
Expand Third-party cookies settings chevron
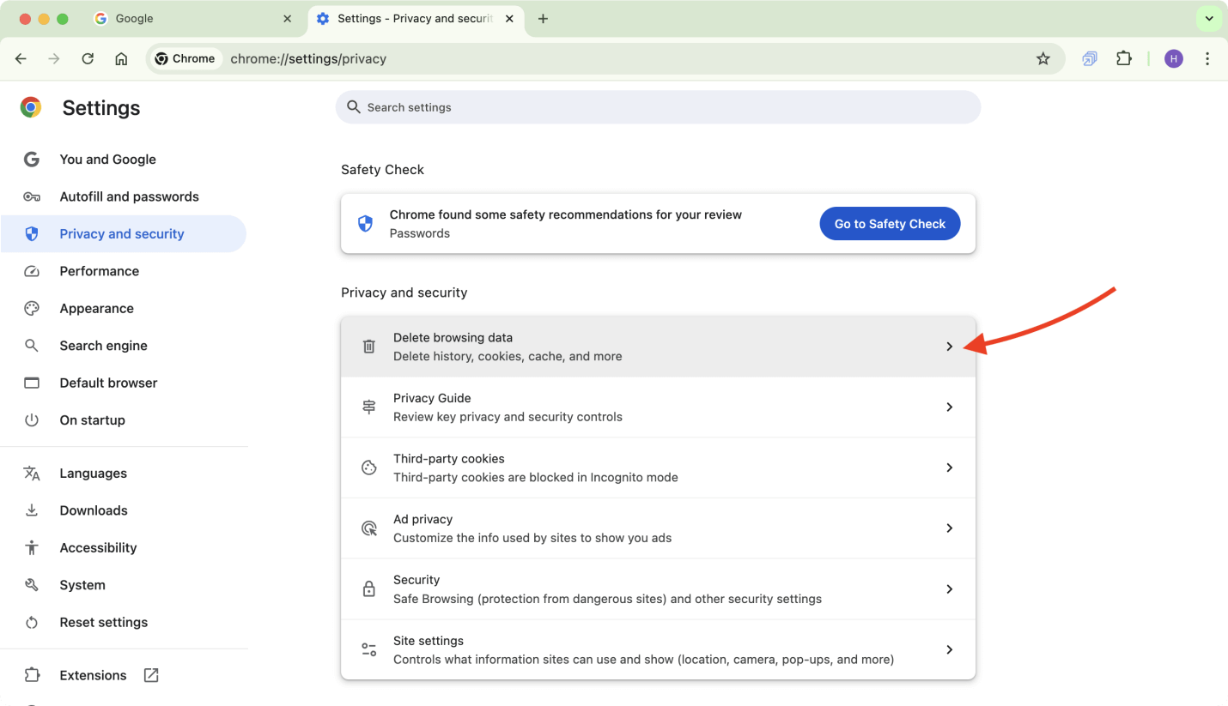949,468
